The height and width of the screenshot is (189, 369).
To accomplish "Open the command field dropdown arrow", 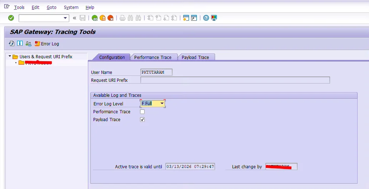I will click(65, 18).
